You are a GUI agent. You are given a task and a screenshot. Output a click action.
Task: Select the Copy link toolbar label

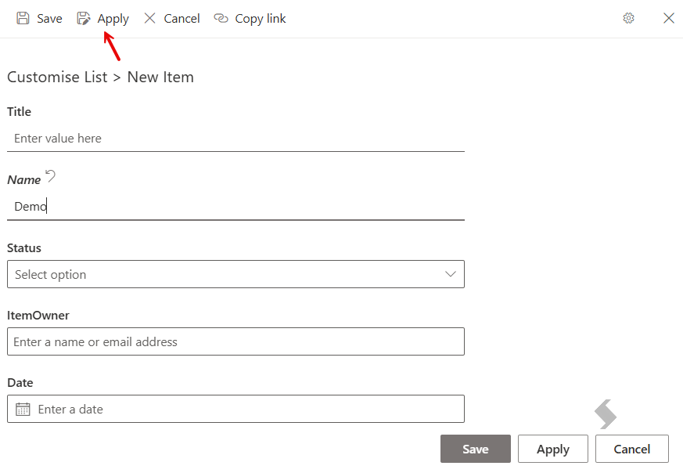(261, 19)
